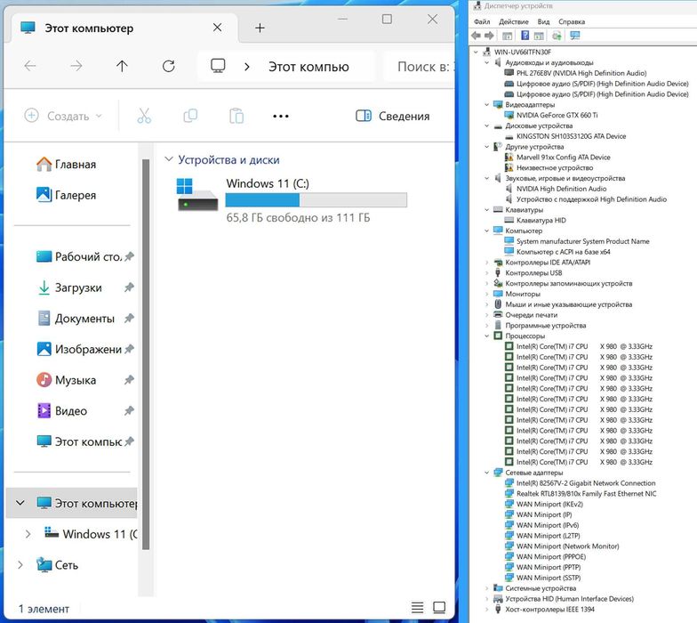Open Документы folder in sidebar

point(76,319)
